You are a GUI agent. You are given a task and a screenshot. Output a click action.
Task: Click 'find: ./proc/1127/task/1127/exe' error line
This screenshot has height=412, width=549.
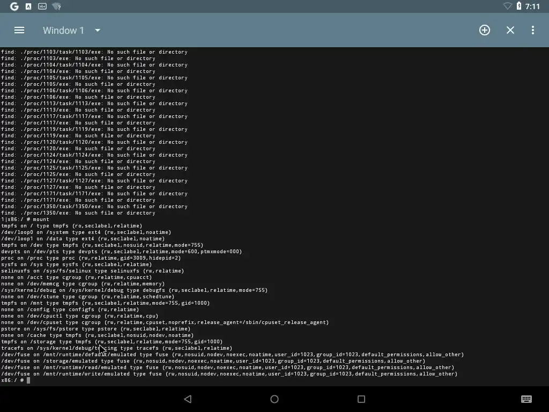94,181
